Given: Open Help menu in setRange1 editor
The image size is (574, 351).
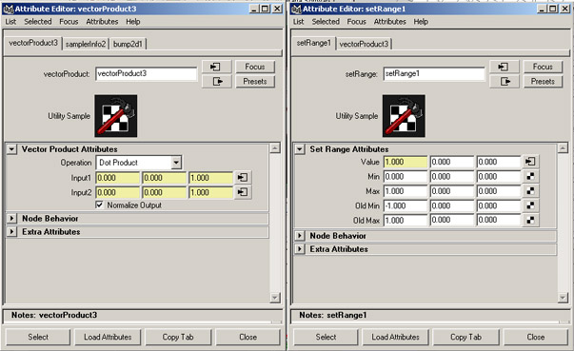Looking at the screenshot, I should pyautogui.click(x=421, y=22).
